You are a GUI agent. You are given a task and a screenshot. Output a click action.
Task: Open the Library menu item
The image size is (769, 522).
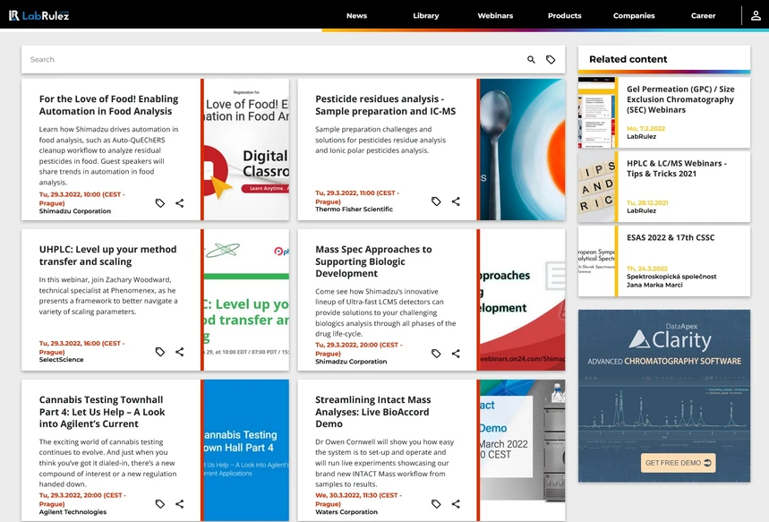pos(426,16)
